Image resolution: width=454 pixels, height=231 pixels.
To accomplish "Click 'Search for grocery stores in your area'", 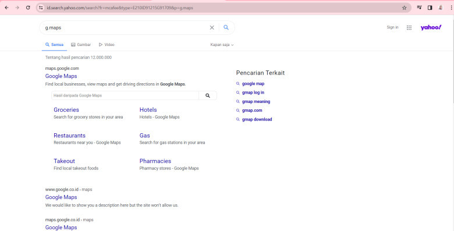I will [88, 117].
